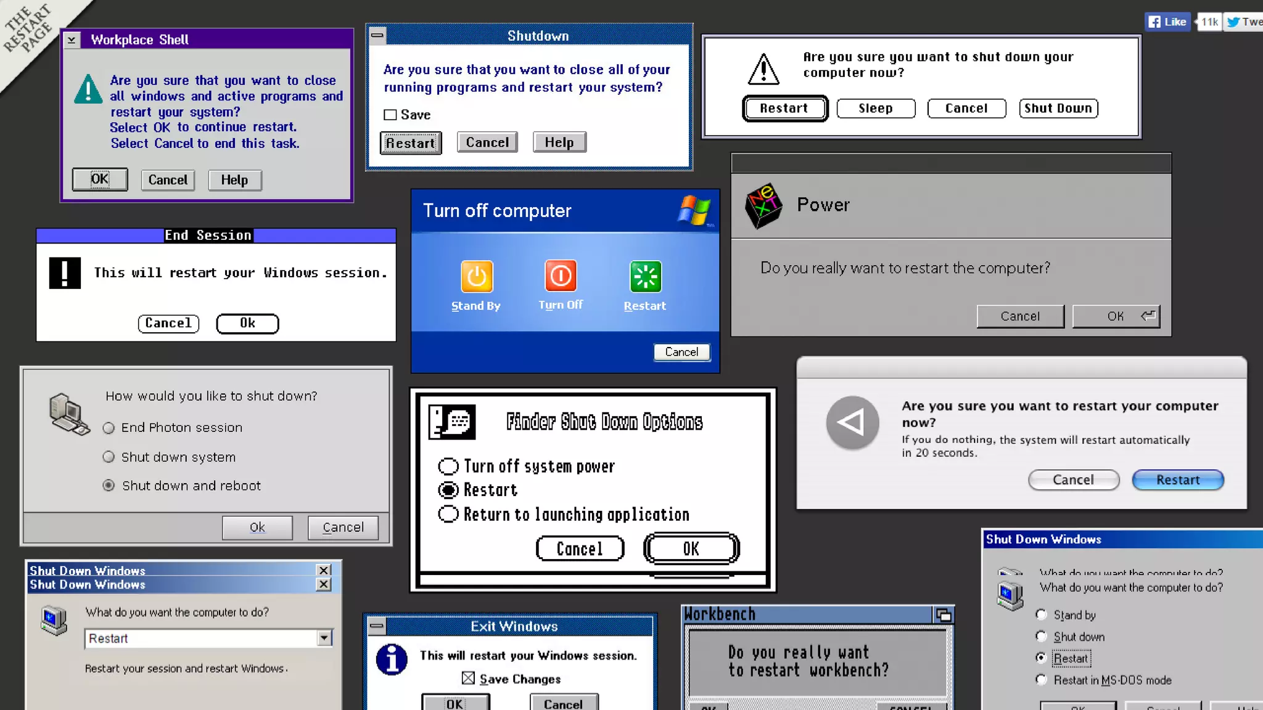The image size is (1263, 710).
Task: Check the Save checkbox in Shutdown dialog
Action: click(390, 115)
